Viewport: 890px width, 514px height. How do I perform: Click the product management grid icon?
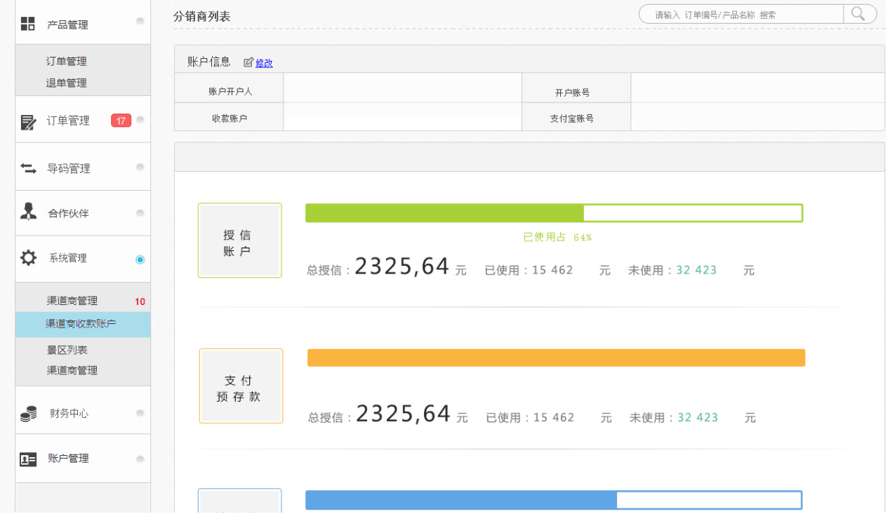(27, 24)
